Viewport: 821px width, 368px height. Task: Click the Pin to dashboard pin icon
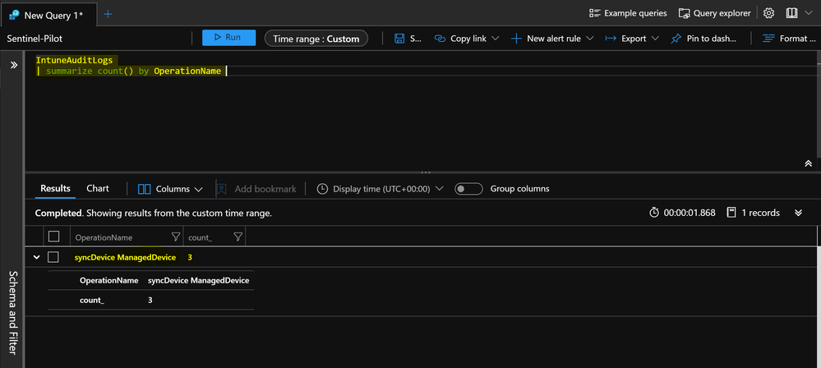(676, 39)
